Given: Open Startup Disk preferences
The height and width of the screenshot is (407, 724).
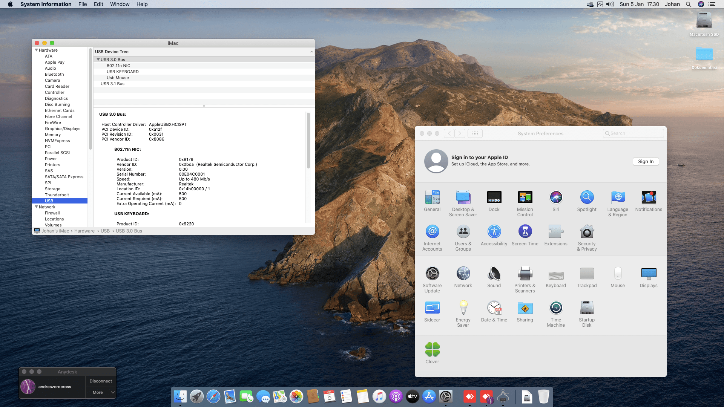Looking at the screenshot, I should point(587,314).
